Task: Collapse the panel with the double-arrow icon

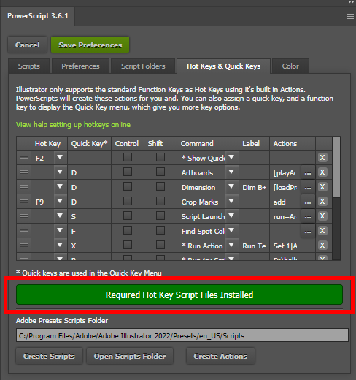Action: coord(351,2)
